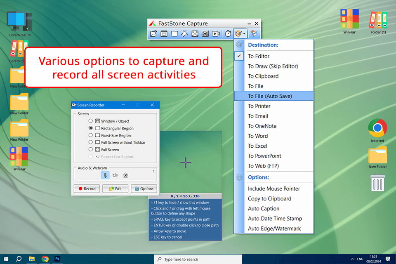Open Screen Recorder from FastStone toolbar

(216, 33)
